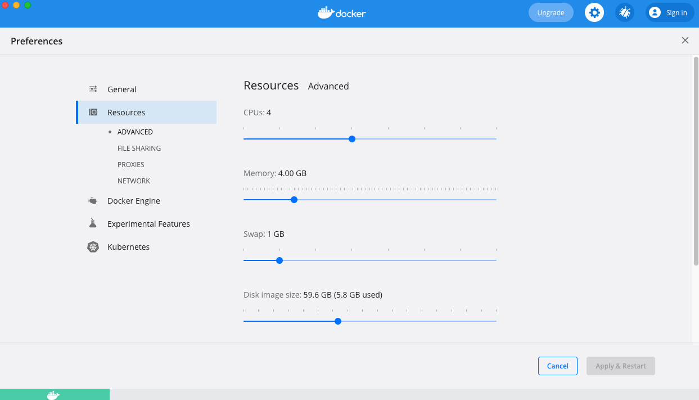Open the Kubernetes section
The width and height of the screenshot is (699, 400).
coord(128,247)
